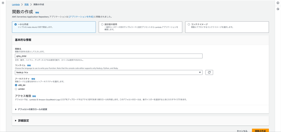281x132 pixels.
Task: Click the 関数の作成 breadcrumb text
Action: 39,5
